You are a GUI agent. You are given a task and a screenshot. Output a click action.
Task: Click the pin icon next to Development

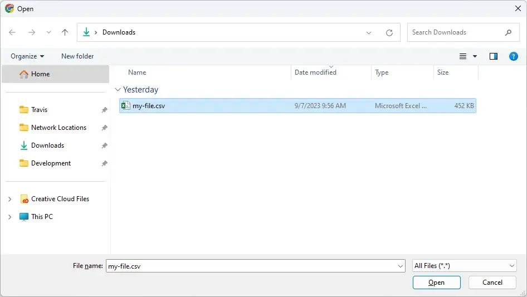point(105,163)
